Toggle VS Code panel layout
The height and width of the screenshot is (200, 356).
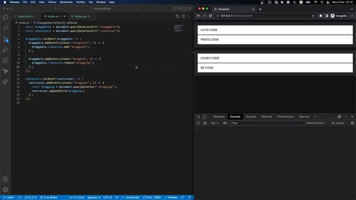coord(180,9)
